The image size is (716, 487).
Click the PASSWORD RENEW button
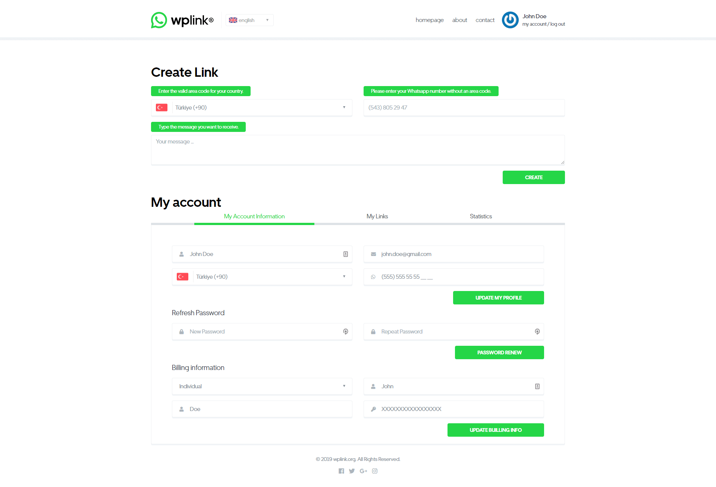499,352
